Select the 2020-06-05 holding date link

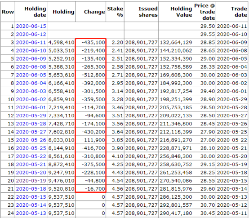point(31,75)
